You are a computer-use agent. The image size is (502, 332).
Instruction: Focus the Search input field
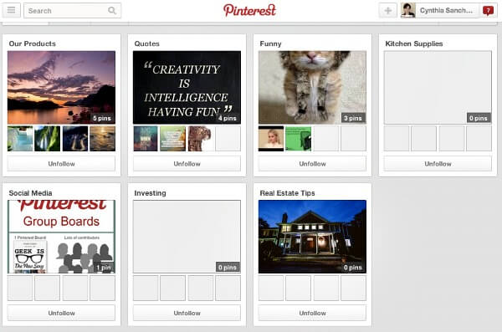click(x=72, y=11)
